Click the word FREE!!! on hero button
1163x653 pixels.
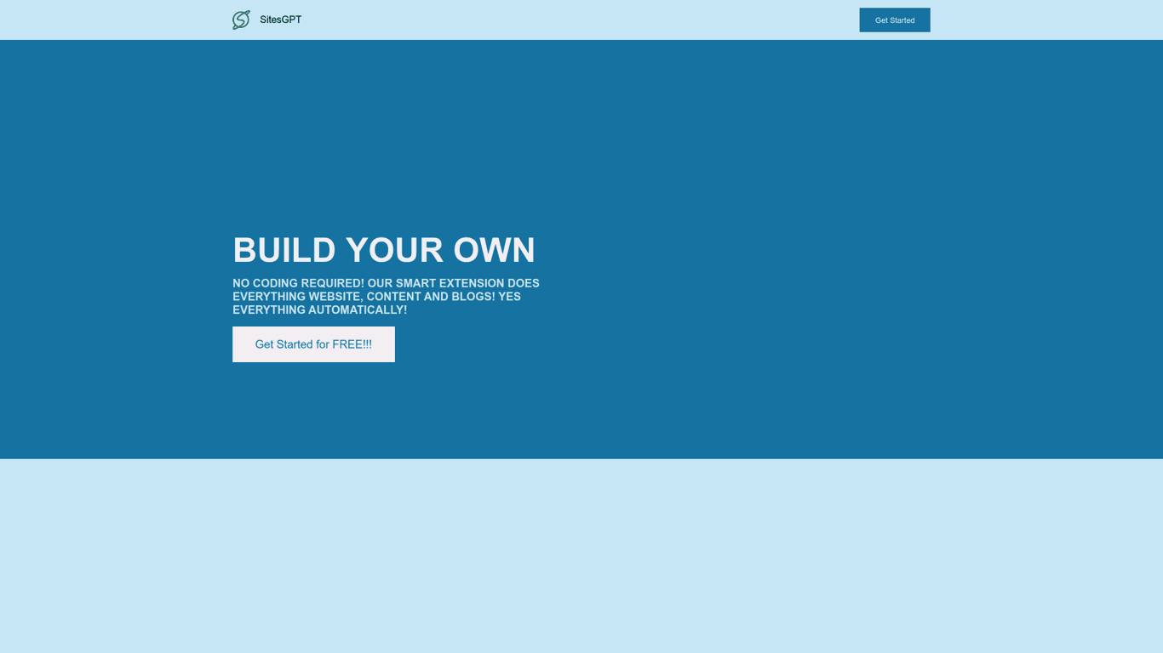coord(352,344)
